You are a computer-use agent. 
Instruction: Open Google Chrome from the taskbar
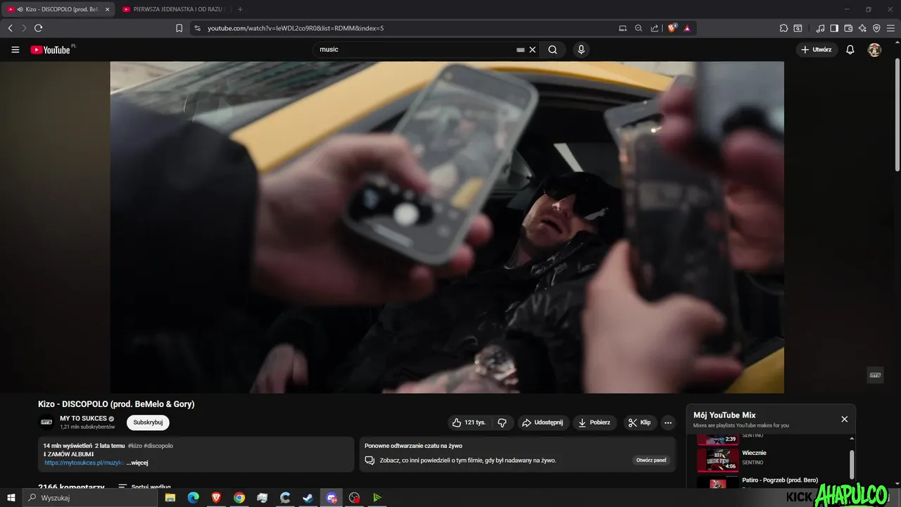point(239,498)
